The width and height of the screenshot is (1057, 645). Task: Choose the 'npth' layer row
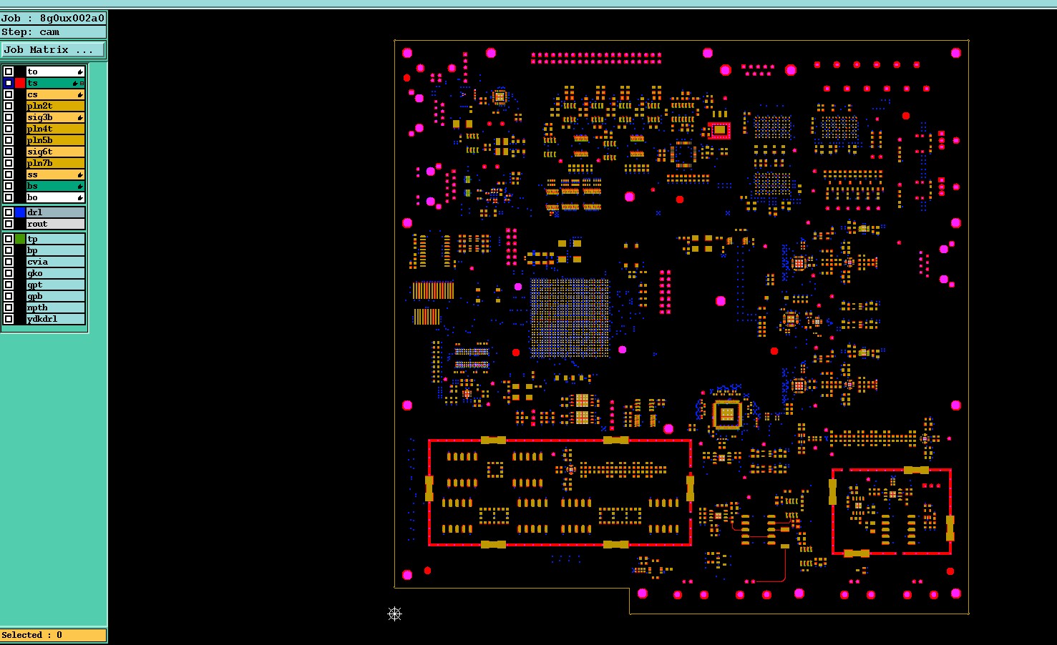point(56,307)
